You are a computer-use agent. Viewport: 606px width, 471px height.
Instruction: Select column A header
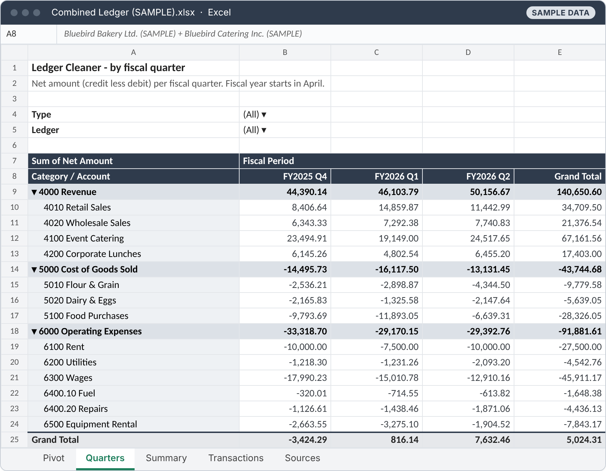134,52
